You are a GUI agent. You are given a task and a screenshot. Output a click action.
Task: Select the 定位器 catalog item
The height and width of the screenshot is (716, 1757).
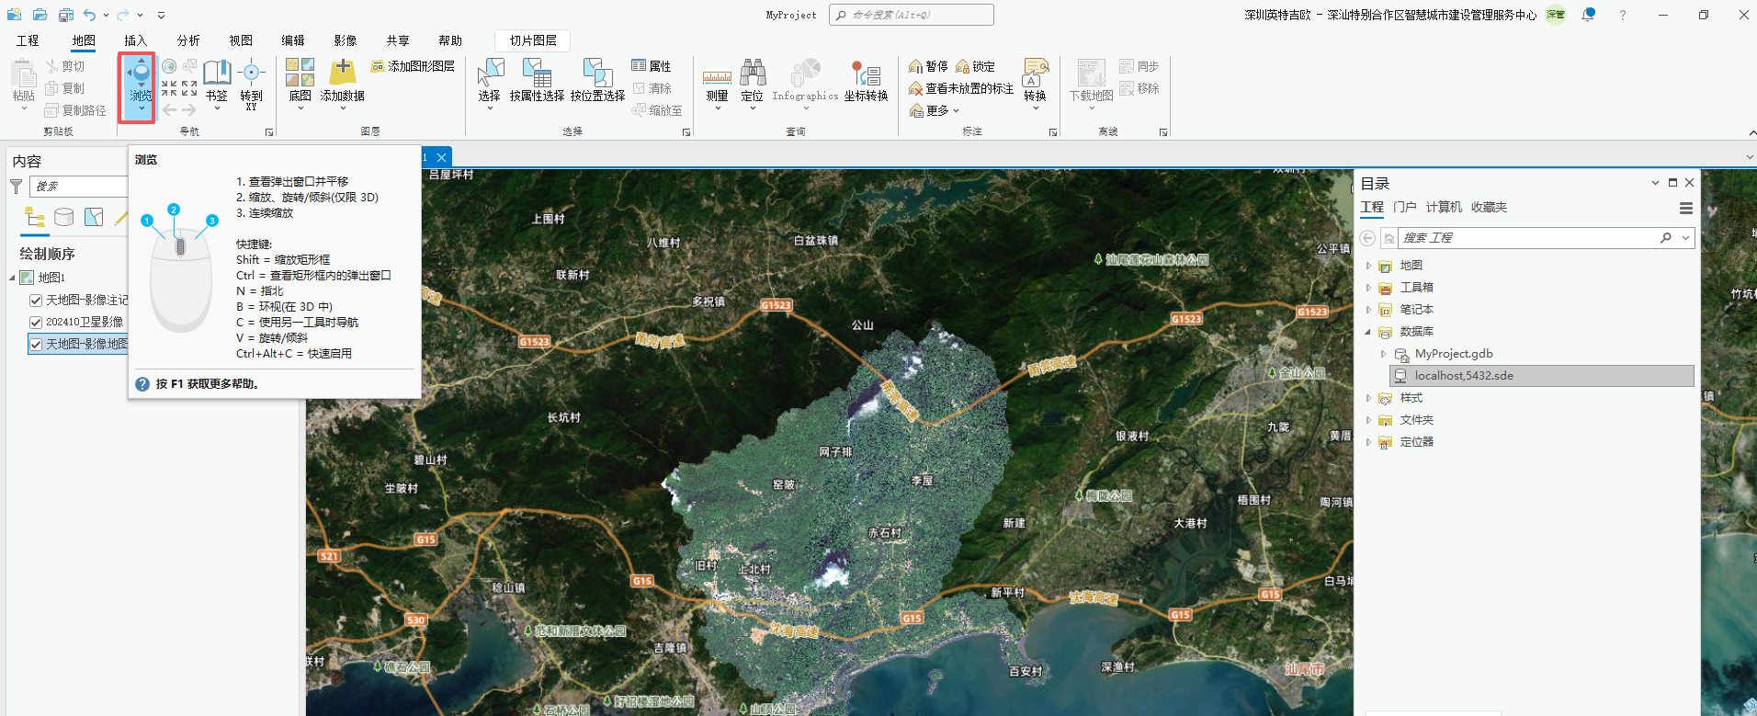point(1416,442)
